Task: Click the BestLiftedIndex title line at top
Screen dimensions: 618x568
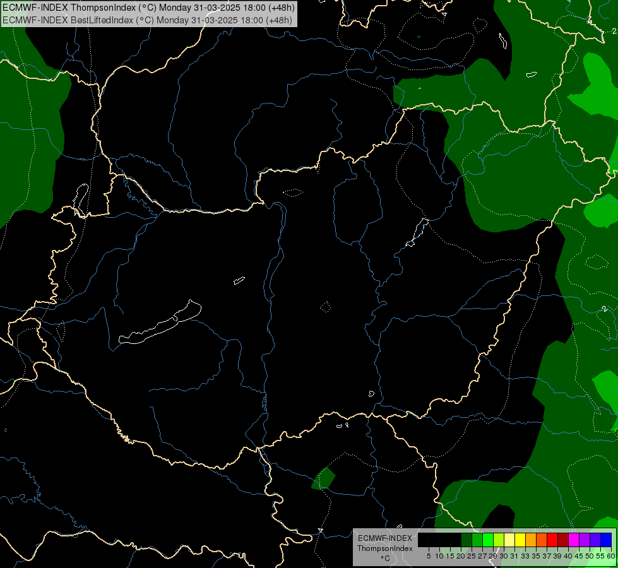Action: click(x=147, y=20)
